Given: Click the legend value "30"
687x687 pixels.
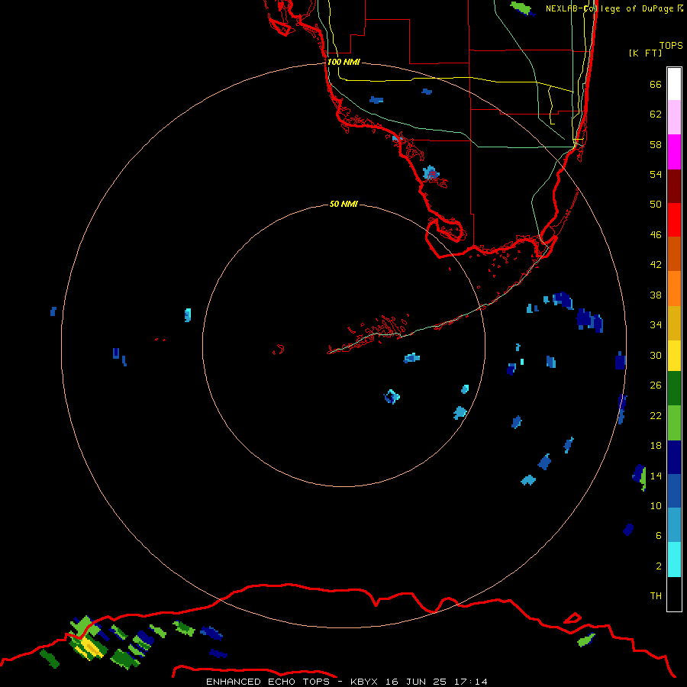Looking at the screenshot, I should (656, 355).
